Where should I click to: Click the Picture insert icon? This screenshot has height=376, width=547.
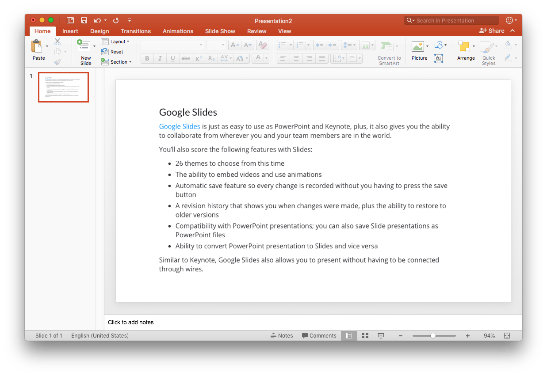pyautogui.click(x=418, y=46)
